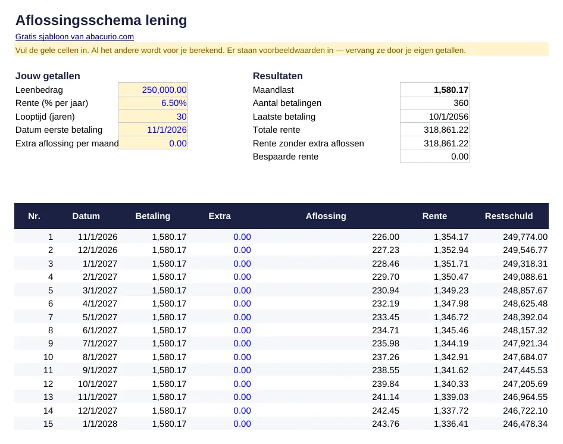Select the Rente column header in the table
The height and width of the screenshot is (444, 563).
pos(434,216)
